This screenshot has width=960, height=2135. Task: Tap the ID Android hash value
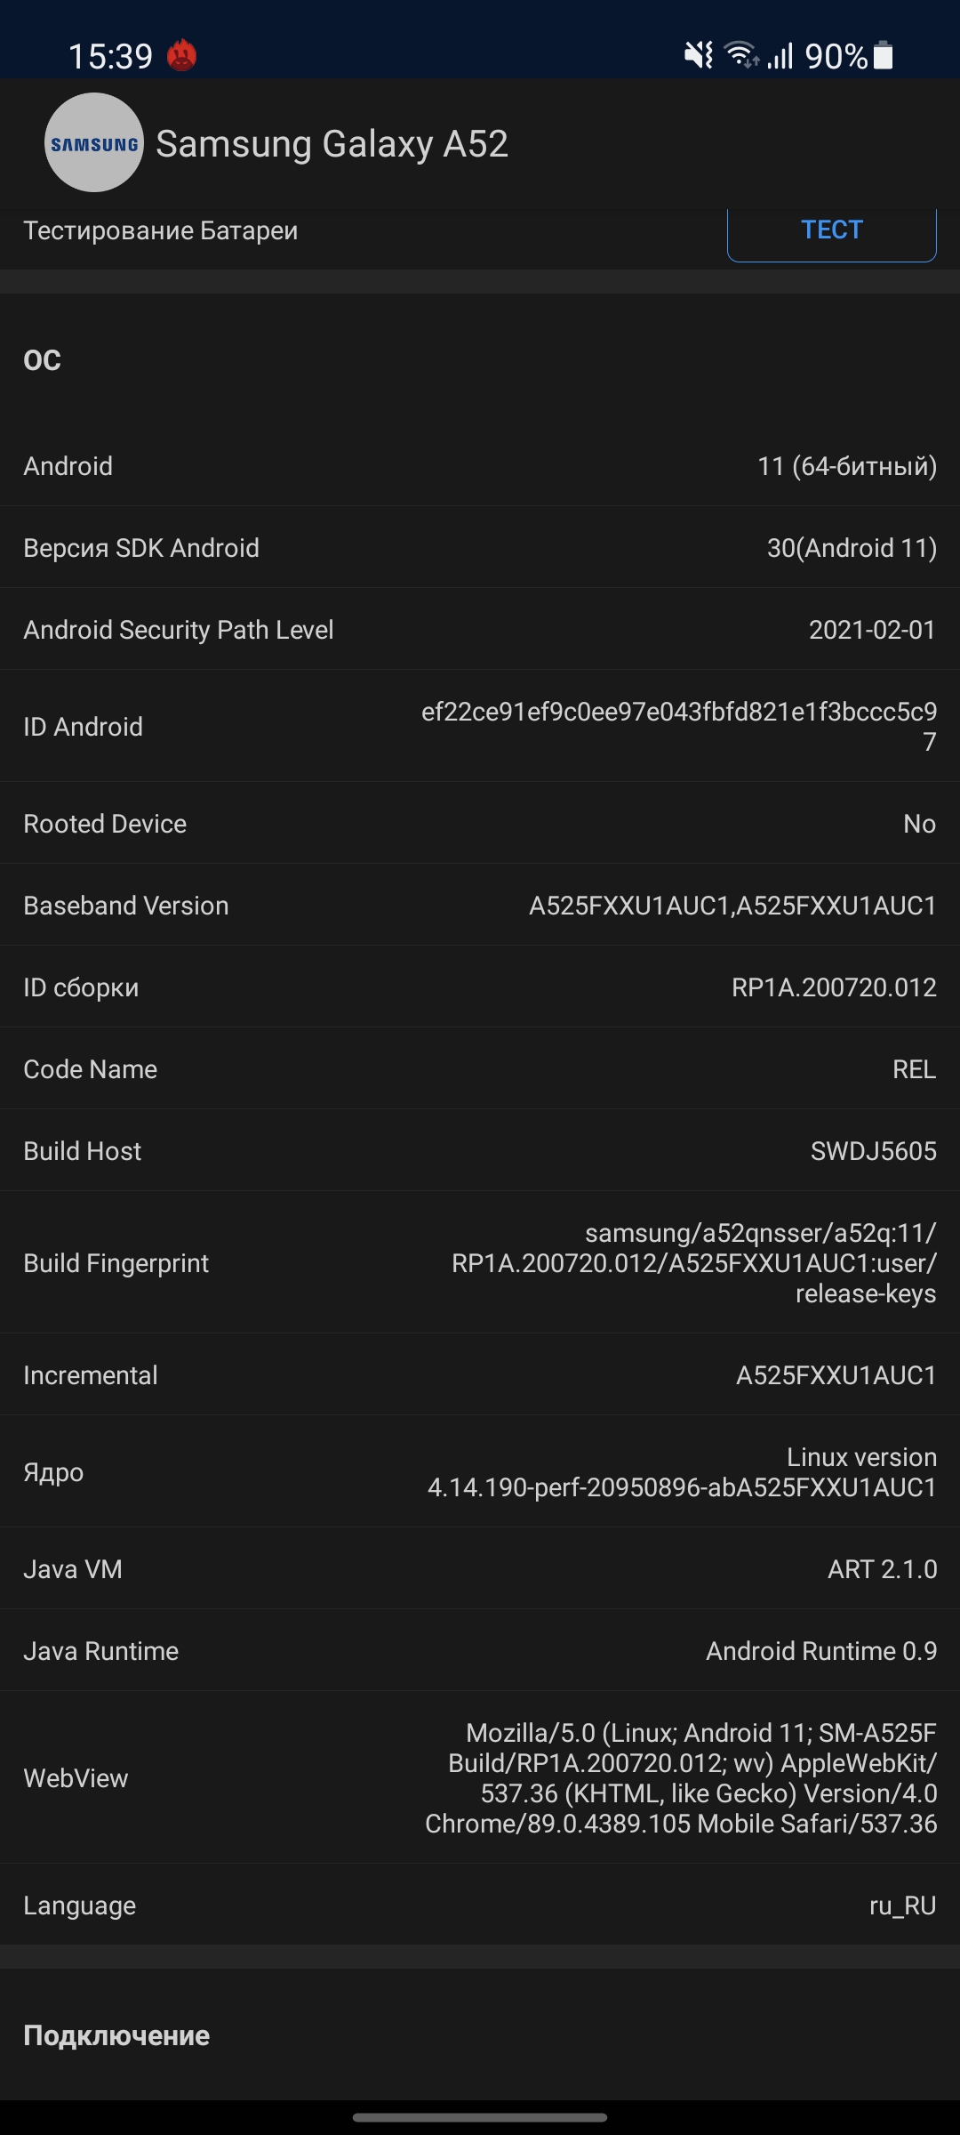(679, 726)
